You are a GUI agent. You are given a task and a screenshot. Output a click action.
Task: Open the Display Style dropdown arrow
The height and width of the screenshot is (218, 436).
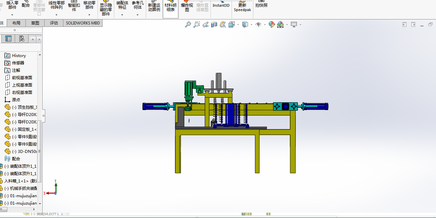(x=251, y=24)
